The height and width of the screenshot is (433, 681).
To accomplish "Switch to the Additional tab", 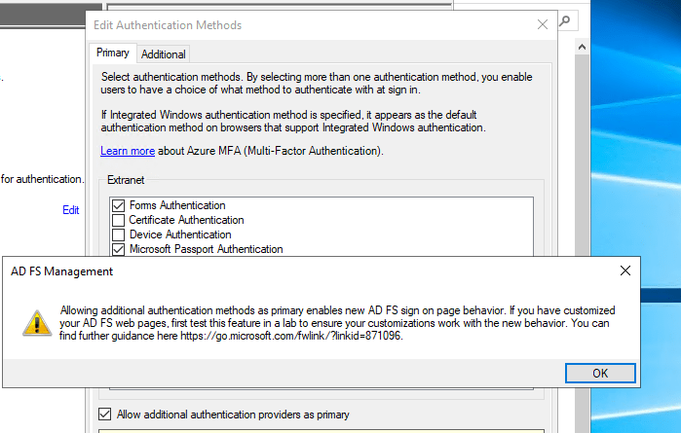I will point(164,54).
